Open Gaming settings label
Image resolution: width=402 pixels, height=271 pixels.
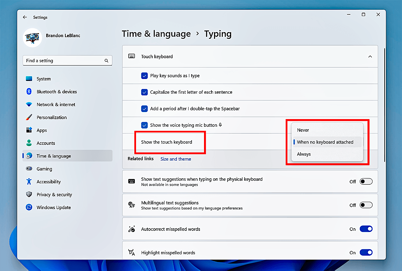[x=44, y=169]
